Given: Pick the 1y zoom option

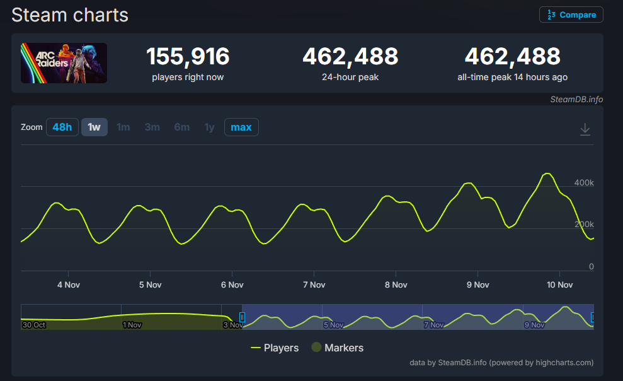Looking at the screenshot, I should click(x=209, y=127).
